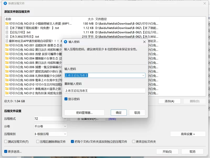The width and height of the screenshot is (210, 158).
Task: Select the 1.12 KB size cell
Action: (88, 28)
